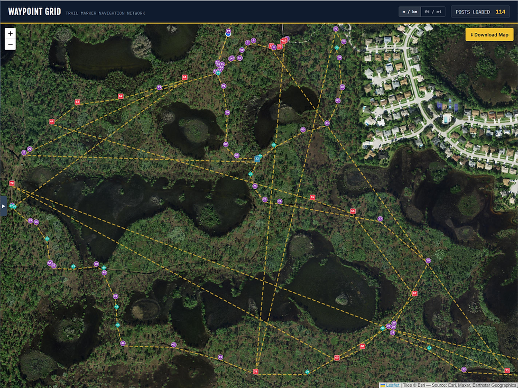Select red waypoint marker 68
The image size is (518, 388).
(x=363, y=346)
